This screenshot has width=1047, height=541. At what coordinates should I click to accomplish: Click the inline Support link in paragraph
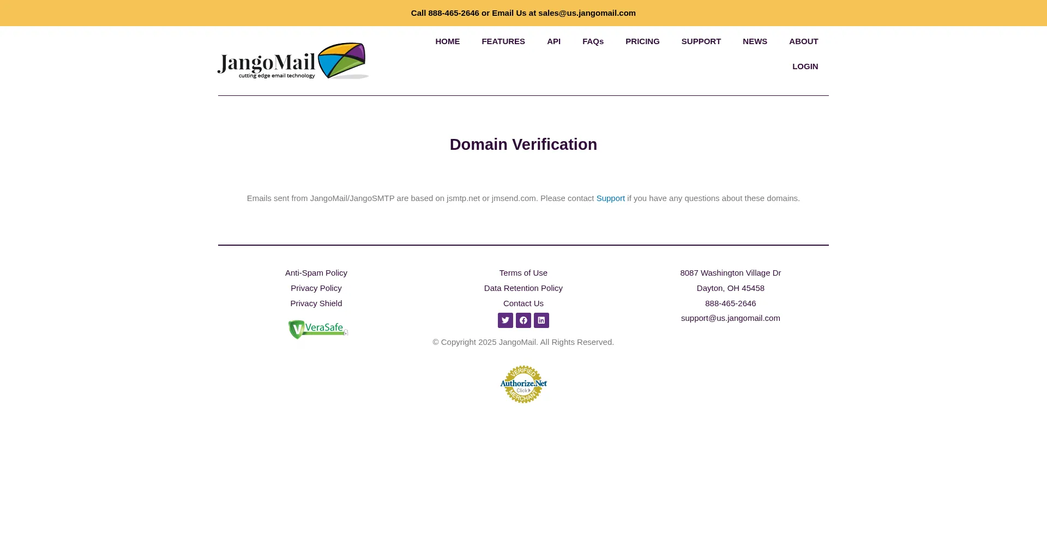point(610,198)
